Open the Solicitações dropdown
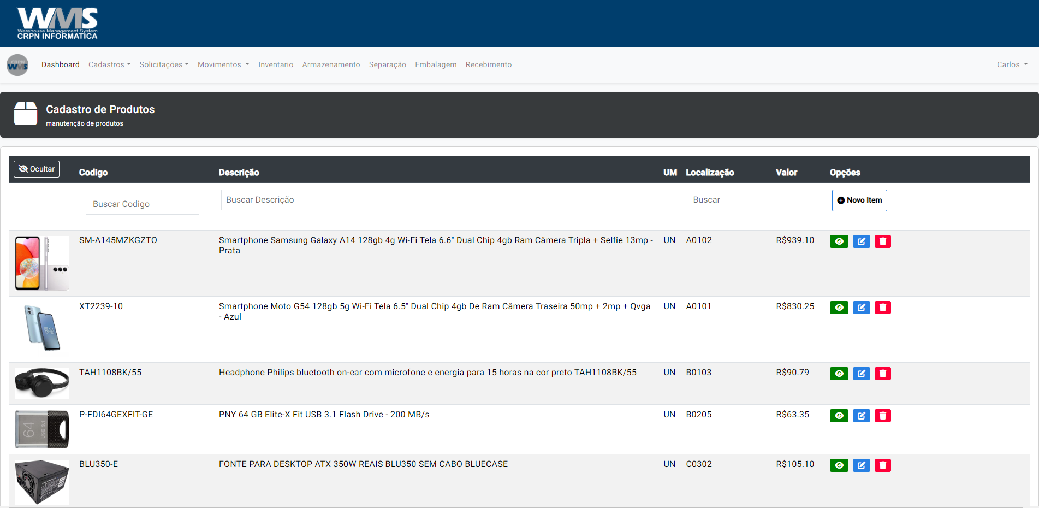 [x=164, y=64]
